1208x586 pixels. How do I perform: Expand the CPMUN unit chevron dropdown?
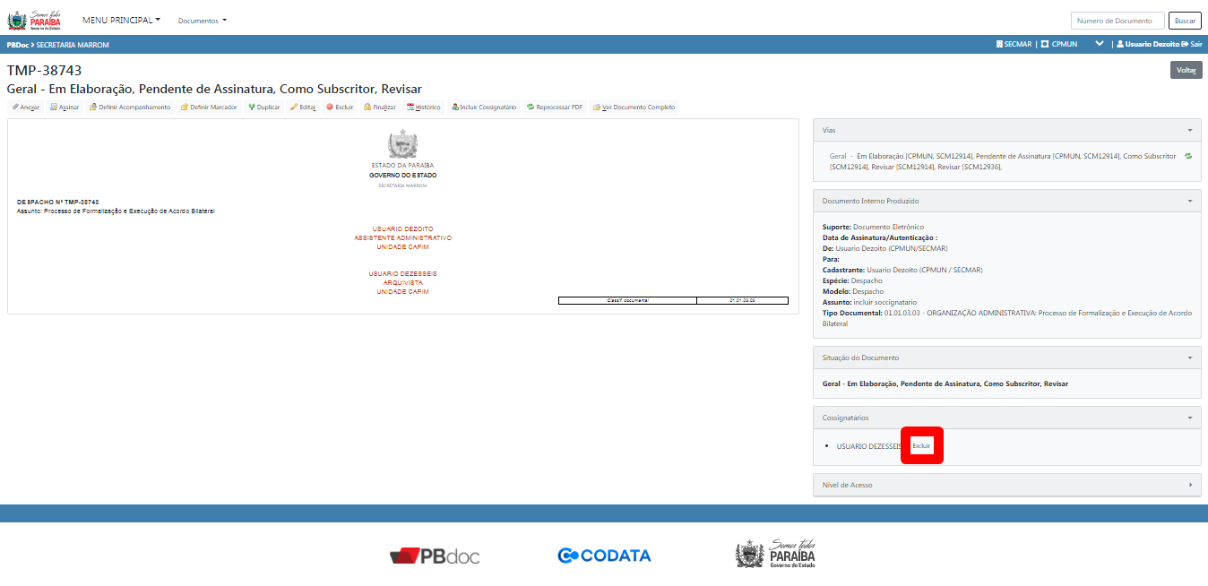[1099, 44]
